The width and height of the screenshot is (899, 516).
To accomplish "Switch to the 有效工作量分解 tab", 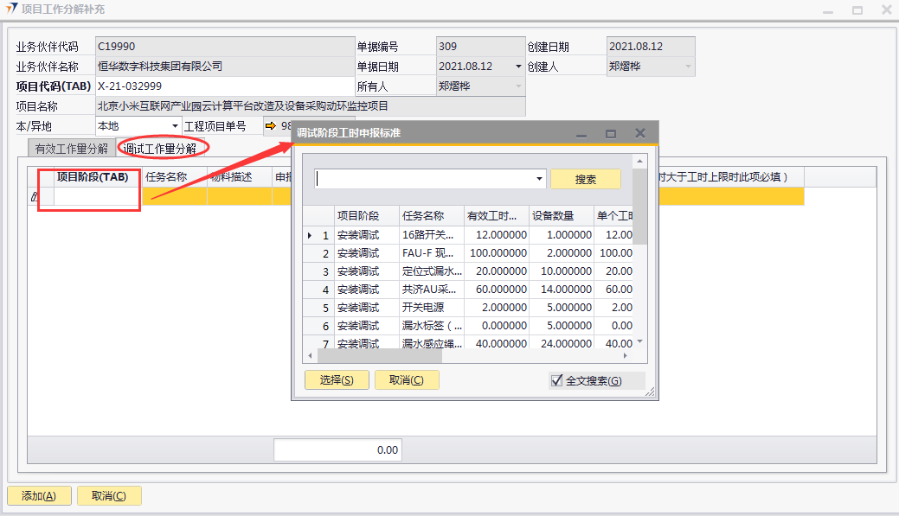I will [x=72, y=148].
